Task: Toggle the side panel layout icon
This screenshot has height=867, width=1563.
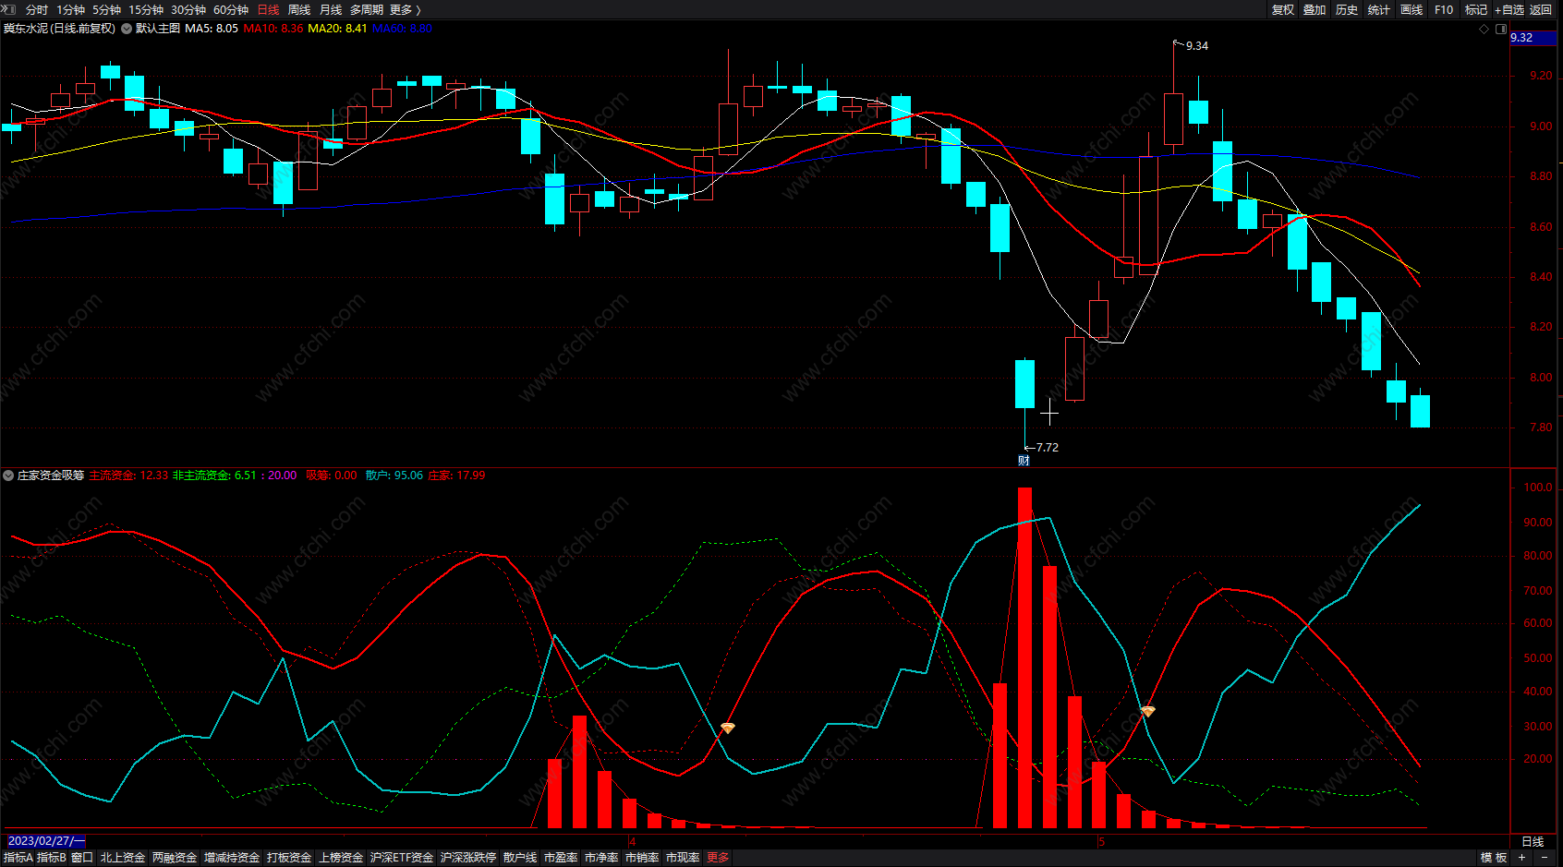Action: [1500, 29]
